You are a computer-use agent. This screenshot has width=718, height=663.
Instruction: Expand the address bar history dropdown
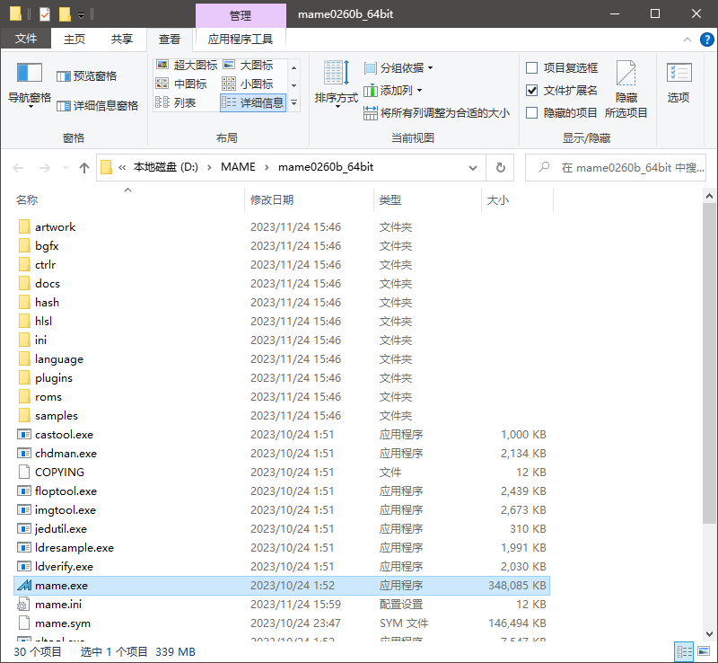[473, 168]
